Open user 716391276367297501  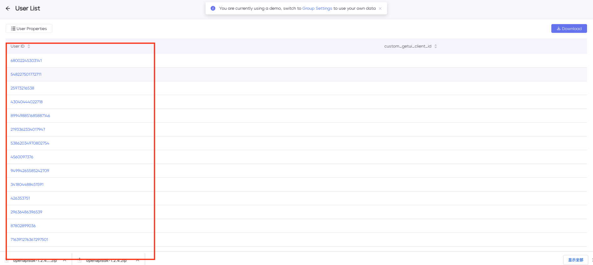[29, 240]
